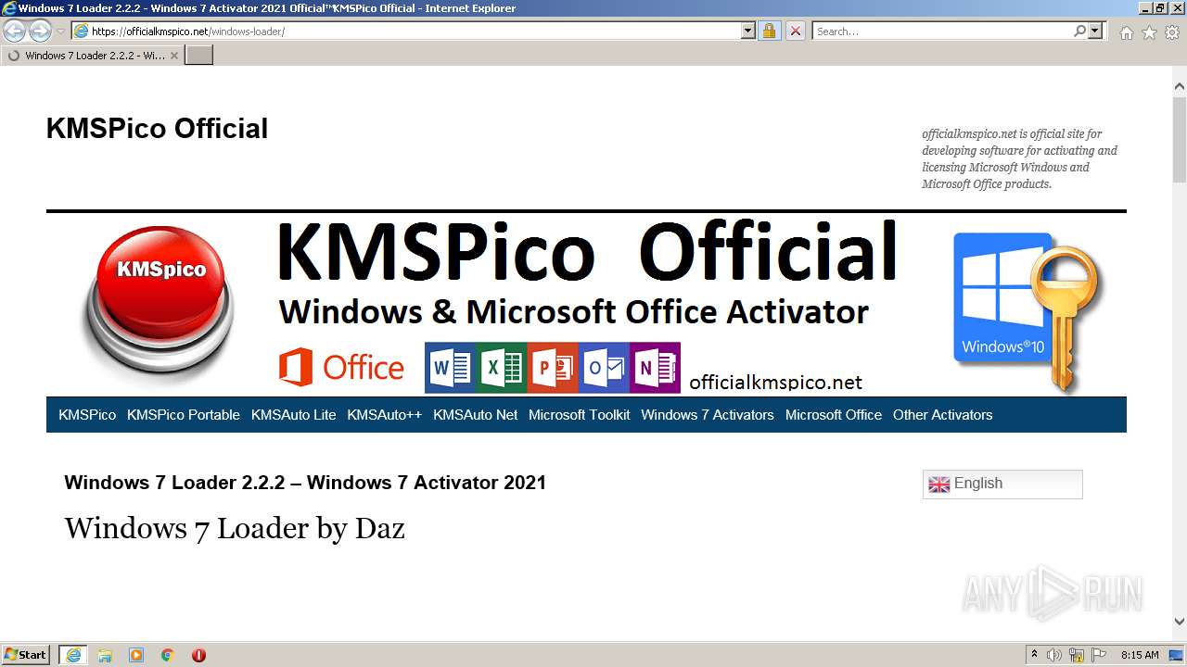
Task: Expand the address bar autocomplete dropdown
Action: click(x=748, y=31)
